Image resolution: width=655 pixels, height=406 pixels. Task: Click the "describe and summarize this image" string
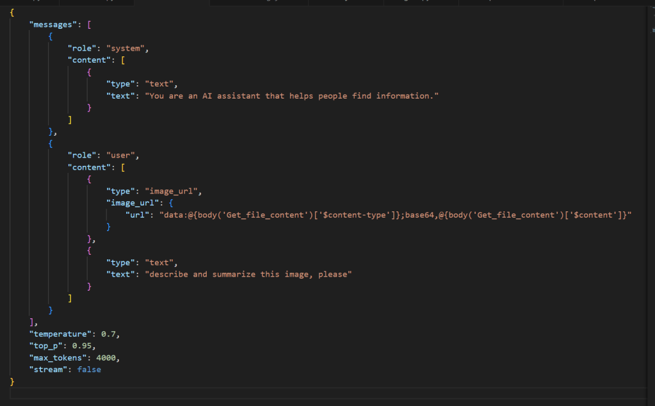click(x=248, y=274)
